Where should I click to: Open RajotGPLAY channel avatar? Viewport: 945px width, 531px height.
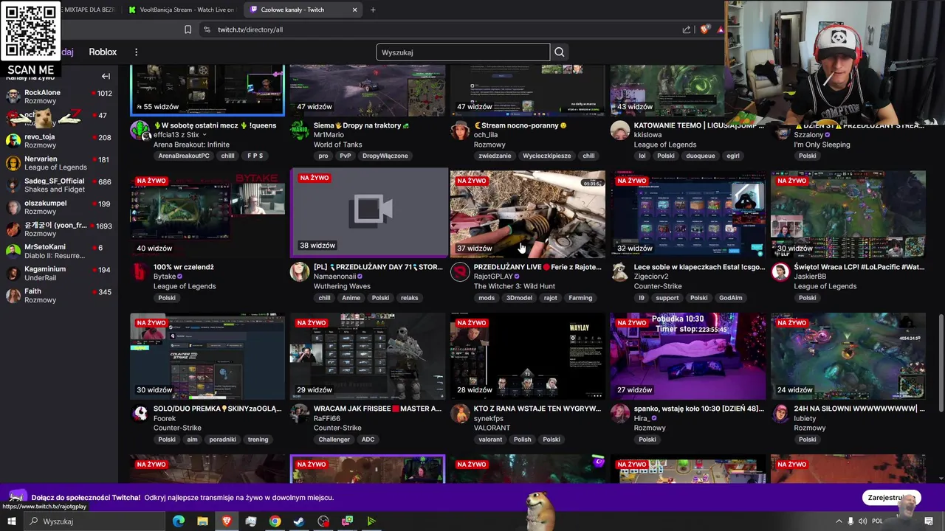coord(460,272)
